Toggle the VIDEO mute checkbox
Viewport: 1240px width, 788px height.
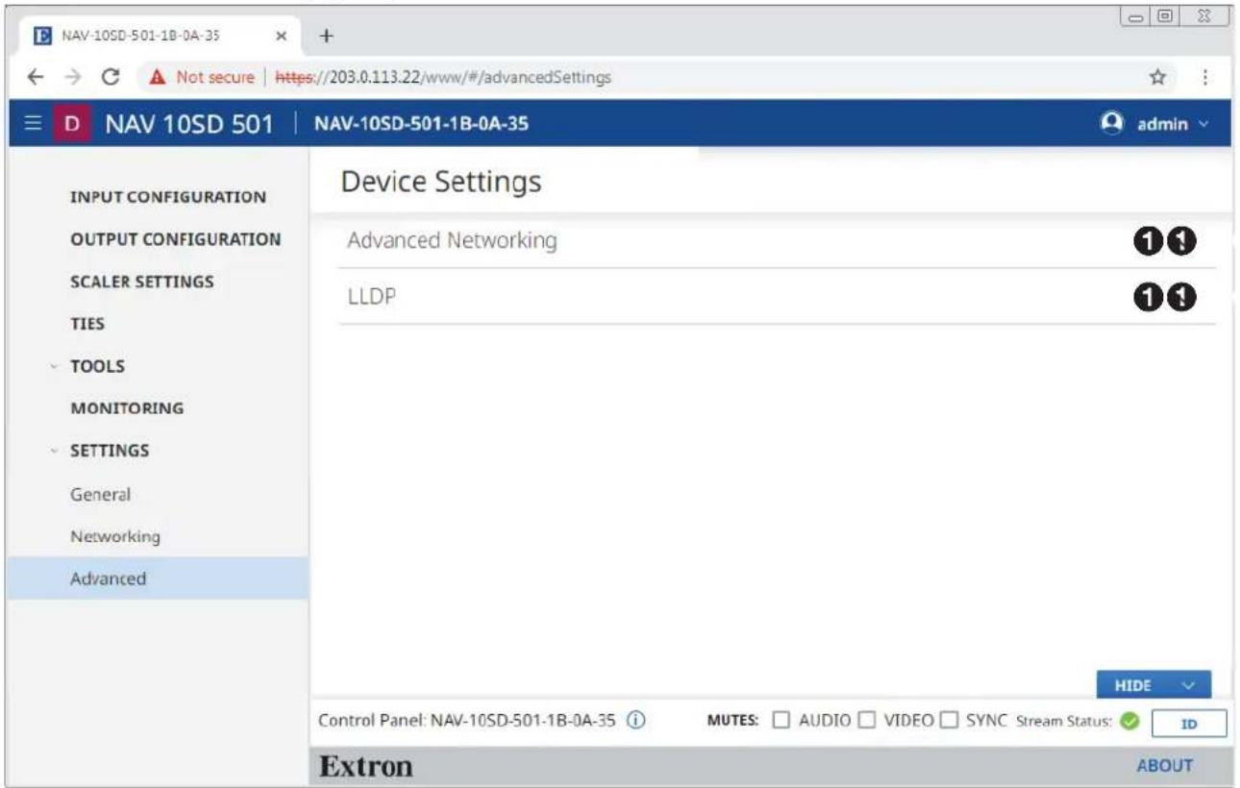865,722
